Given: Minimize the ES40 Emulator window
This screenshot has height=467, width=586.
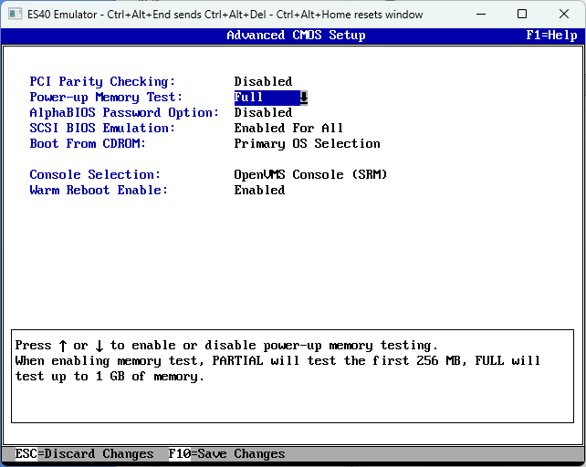Looking at the screenshot, I should (x=481, y=15).
